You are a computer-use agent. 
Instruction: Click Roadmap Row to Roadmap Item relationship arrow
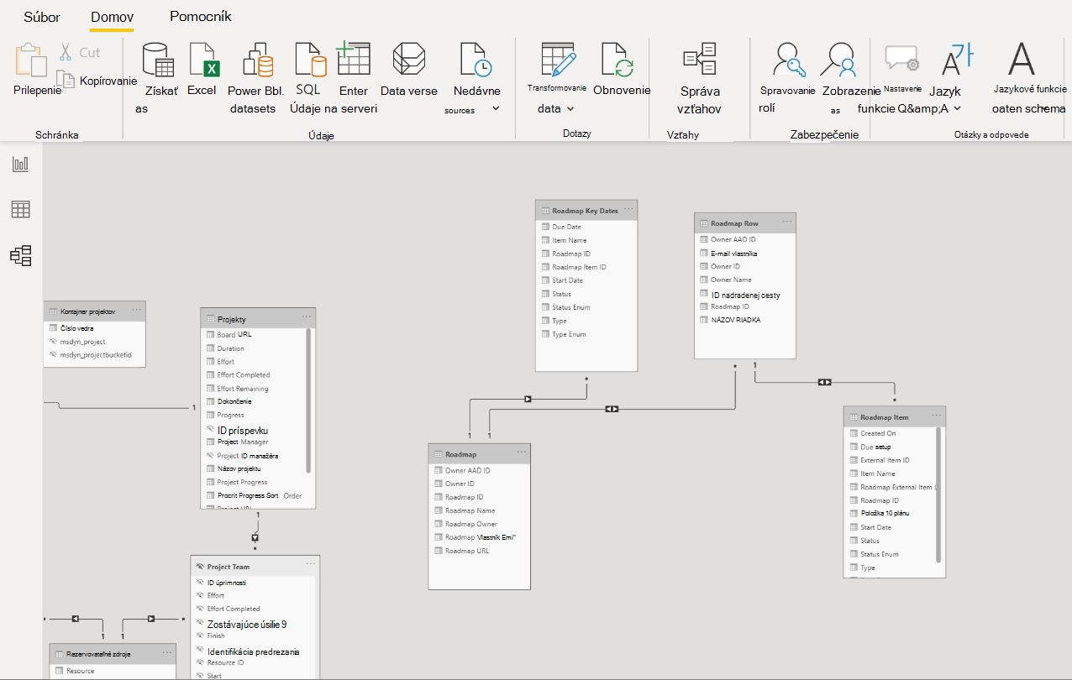click(x=824, y=382)
